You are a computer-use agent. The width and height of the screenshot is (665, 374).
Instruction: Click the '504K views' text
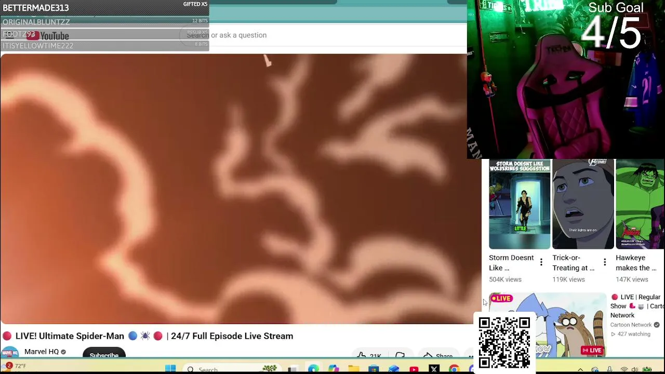coord(505,279)
